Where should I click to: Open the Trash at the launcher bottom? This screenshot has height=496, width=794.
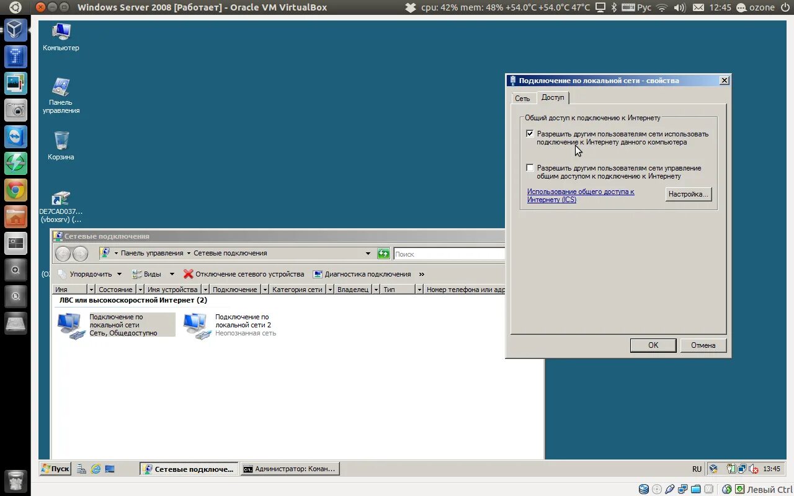click(16, 481)
